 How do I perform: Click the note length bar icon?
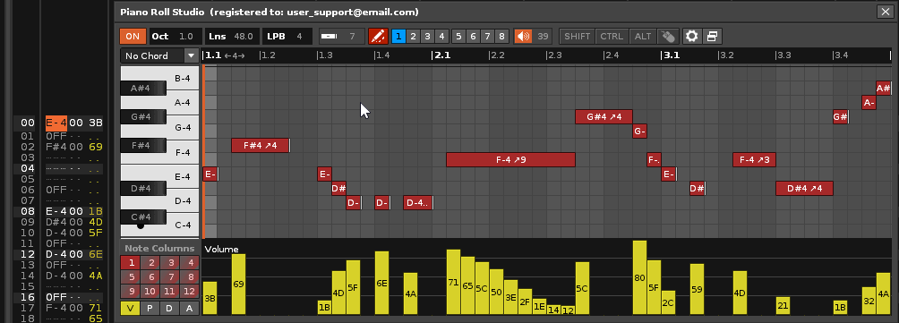pyautogui.click(x=330, y=36)
